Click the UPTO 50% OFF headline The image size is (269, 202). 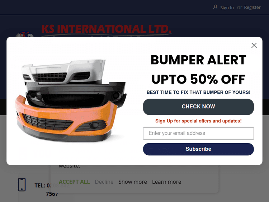pos(198,79)
